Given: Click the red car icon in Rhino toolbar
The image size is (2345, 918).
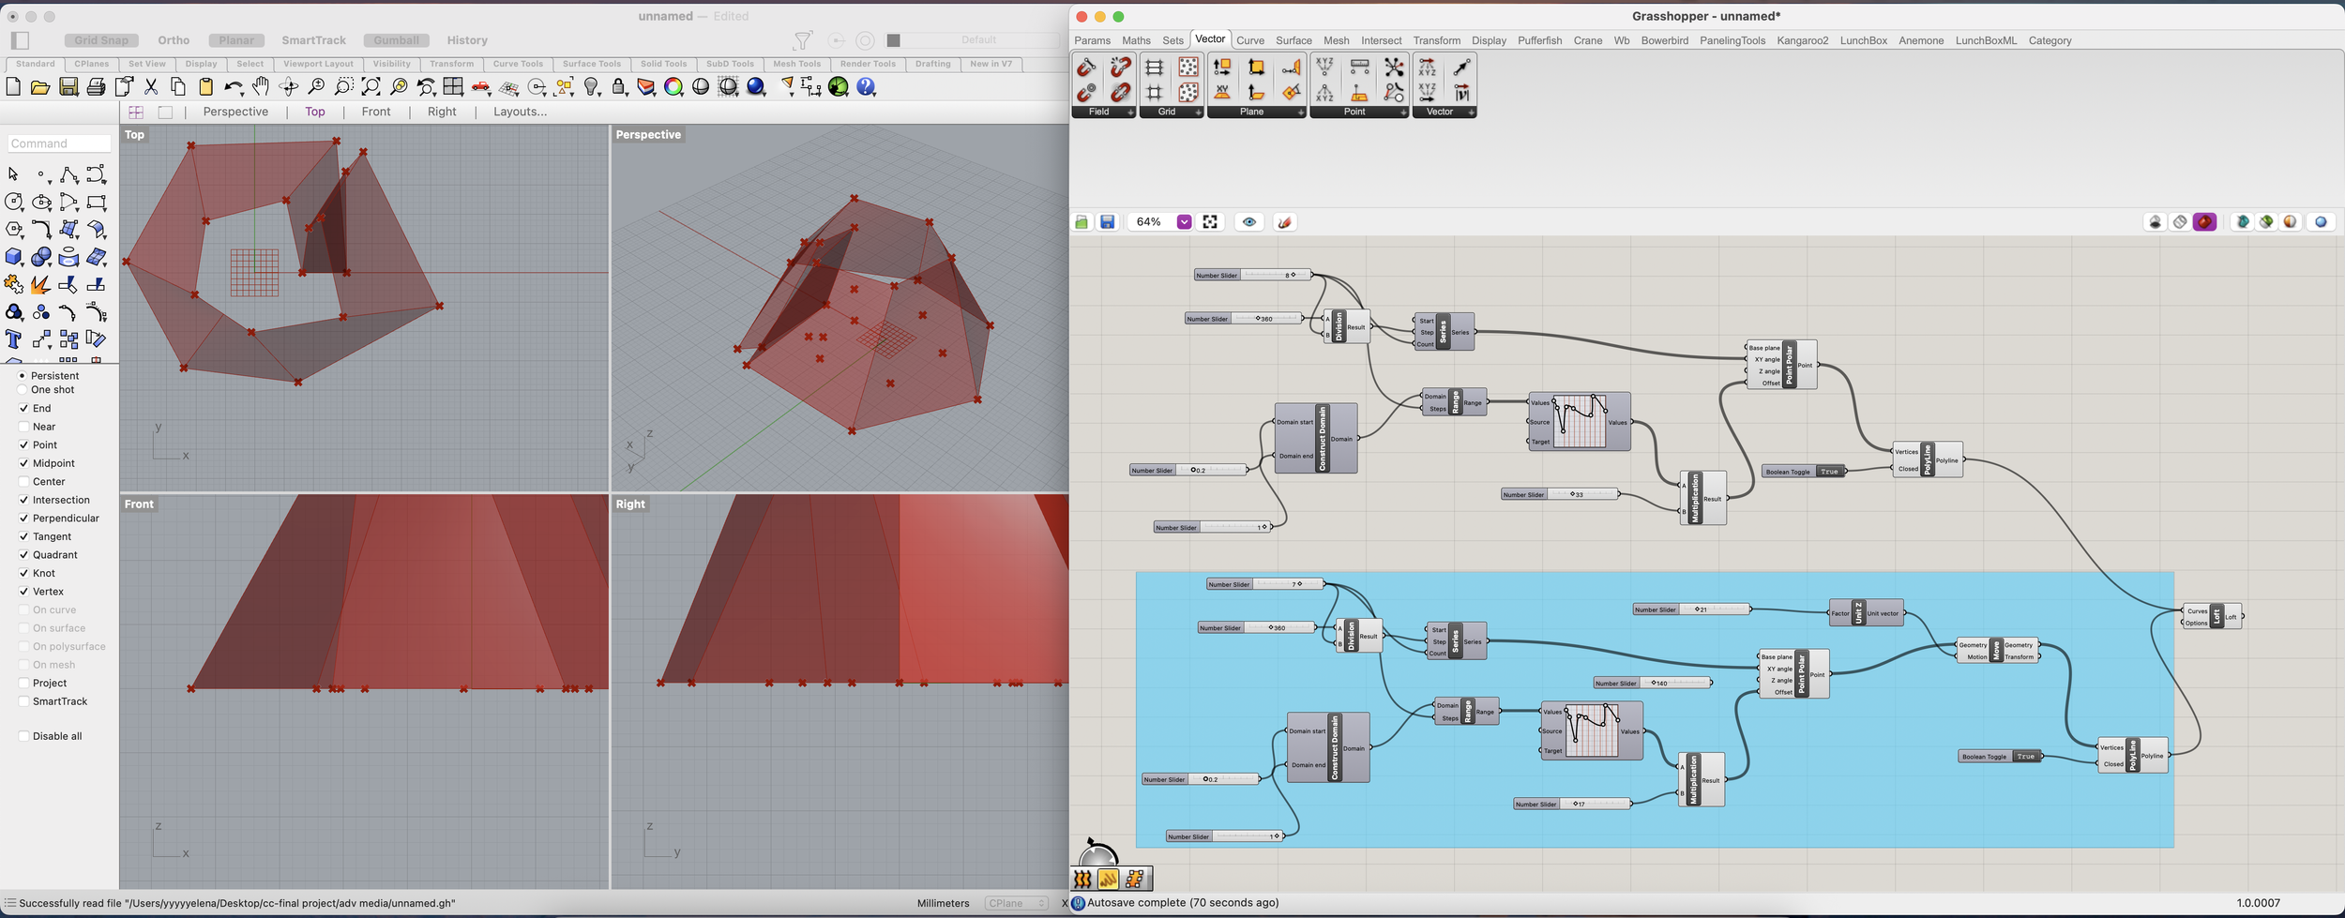Looking at the screenshot, I should click(481, 87).
